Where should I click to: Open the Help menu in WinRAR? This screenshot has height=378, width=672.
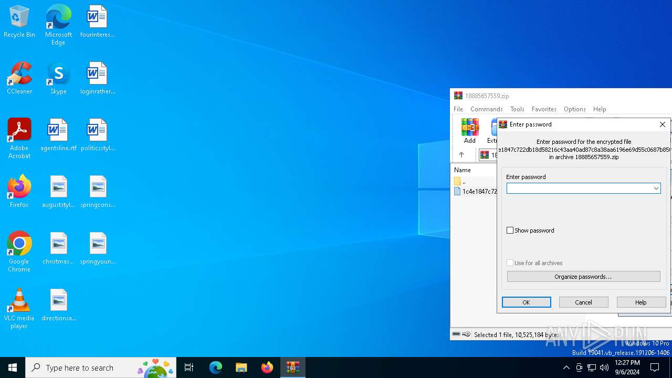click(600, 109)
